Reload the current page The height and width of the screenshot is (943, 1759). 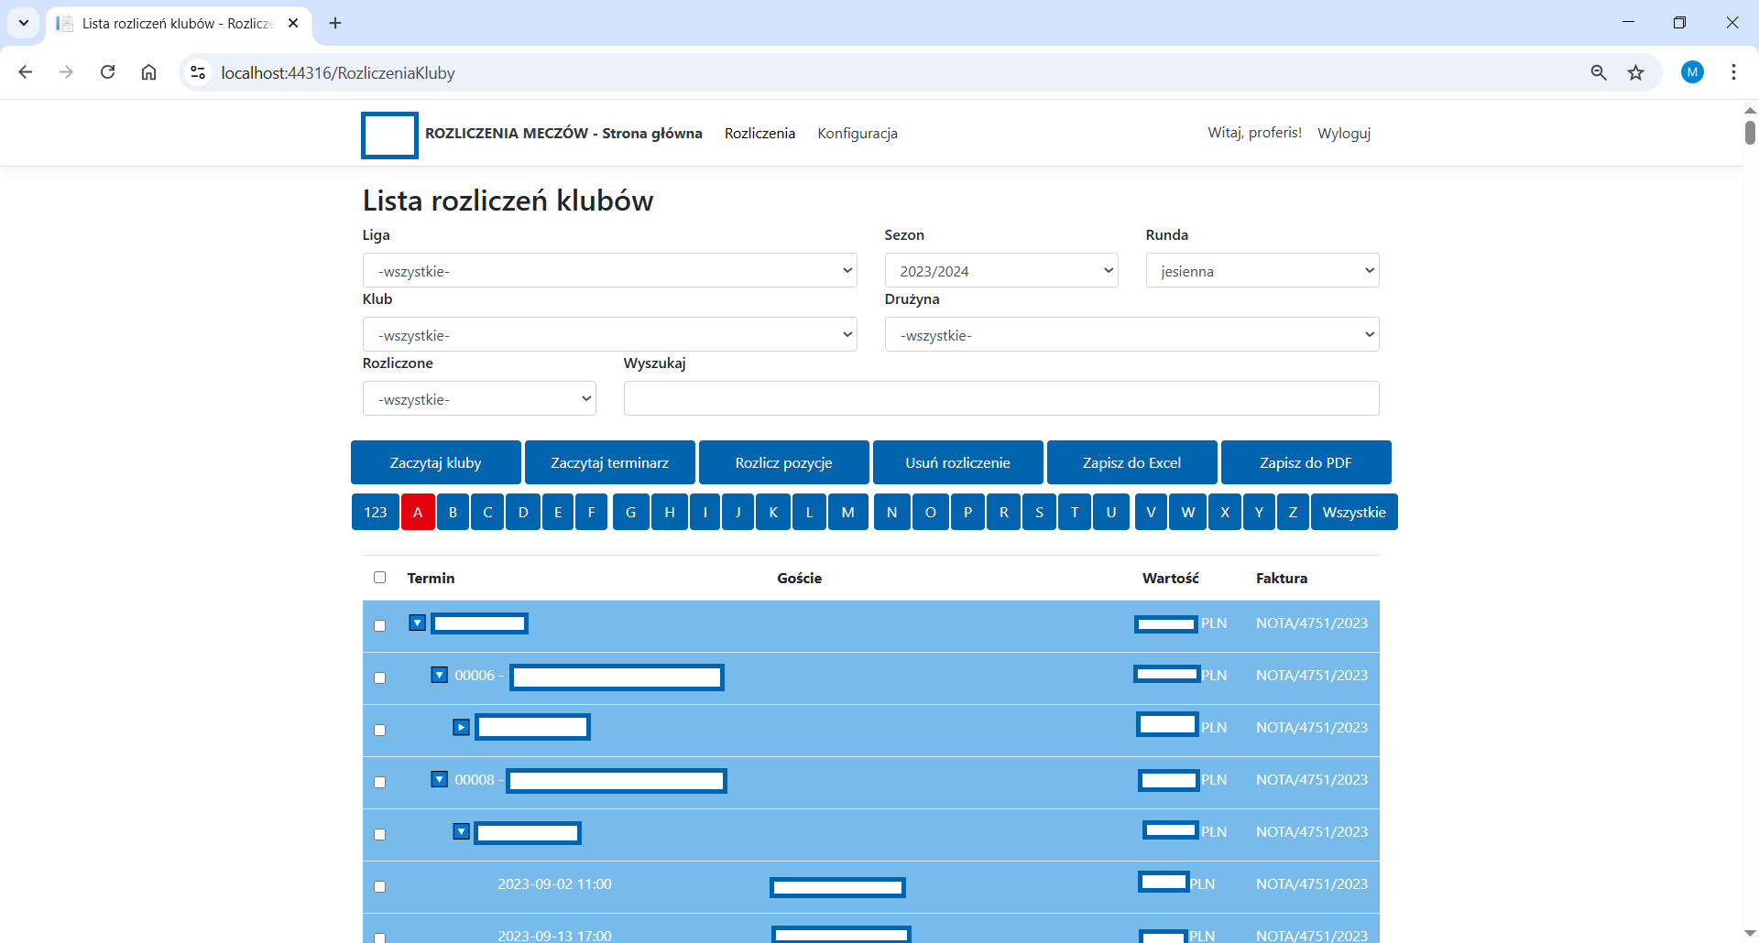[107, 72]
